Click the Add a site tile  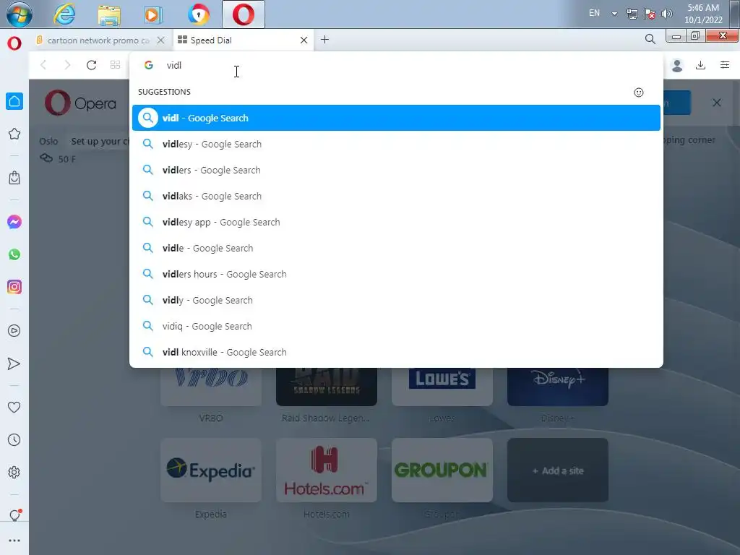[x=558, y=470]
